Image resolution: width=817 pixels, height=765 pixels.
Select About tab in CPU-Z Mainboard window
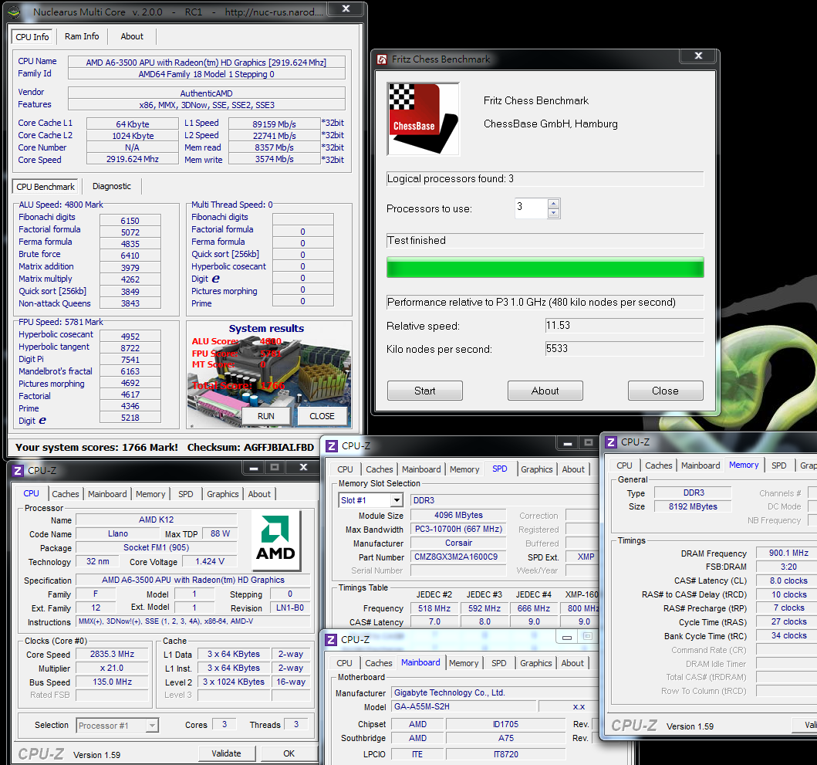click(572, 663)
